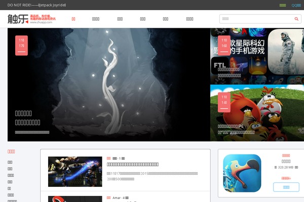Open the cave plant hero banner
This screenshot has height=202, width=304.
pos(109,85)
